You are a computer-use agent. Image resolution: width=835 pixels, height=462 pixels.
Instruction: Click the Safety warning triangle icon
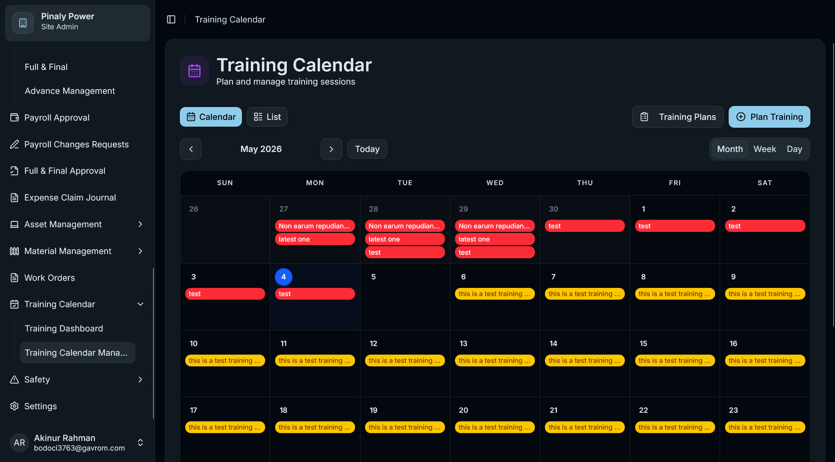point(14,379)
